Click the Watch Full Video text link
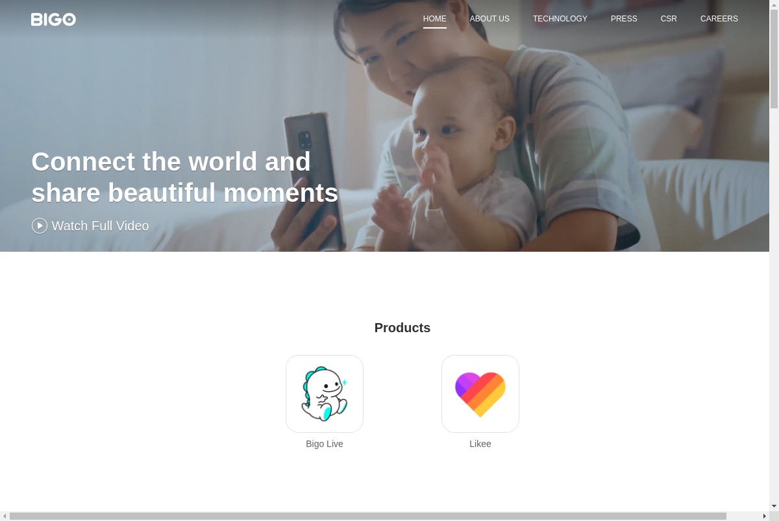This screenshot has height=521, width=779. [101, 226]
